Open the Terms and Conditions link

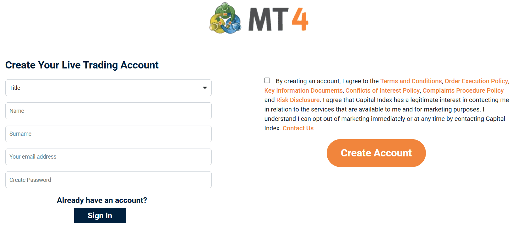[411, 81]
